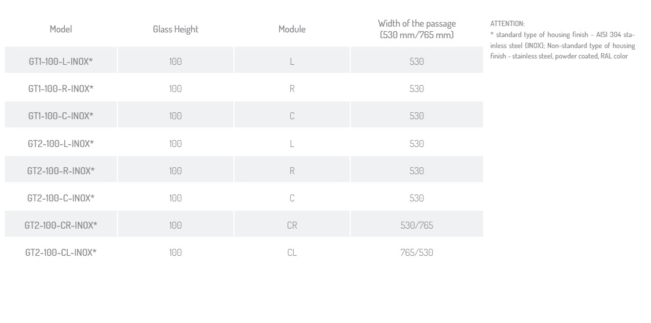
Task: Click the CL module cell
Action: 292,251
